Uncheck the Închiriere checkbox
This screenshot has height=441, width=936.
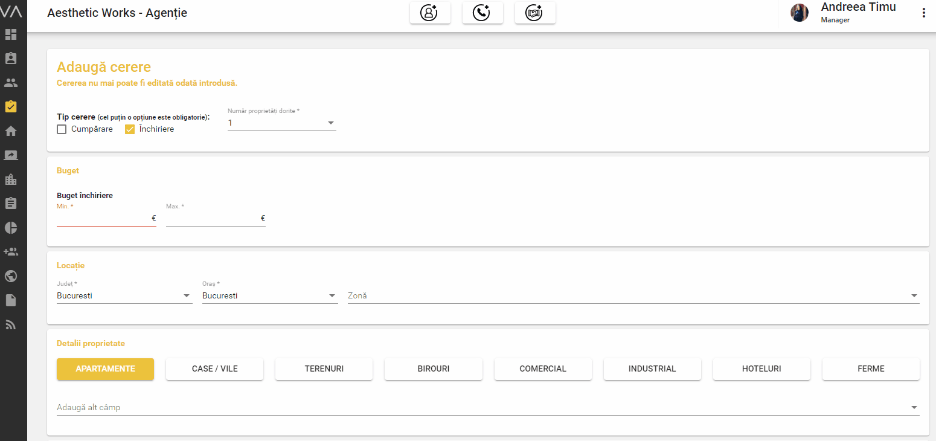[130, 129]
